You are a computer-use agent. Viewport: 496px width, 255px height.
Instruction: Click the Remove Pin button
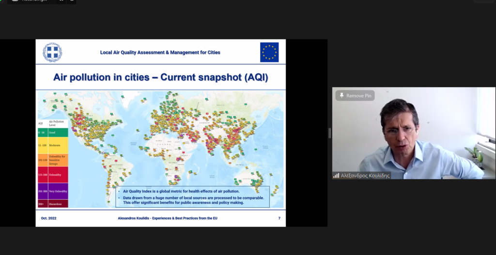355,95
